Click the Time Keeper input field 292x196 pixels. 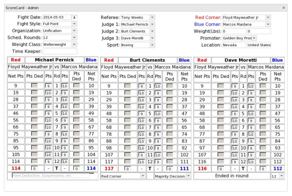pos(60,52)
